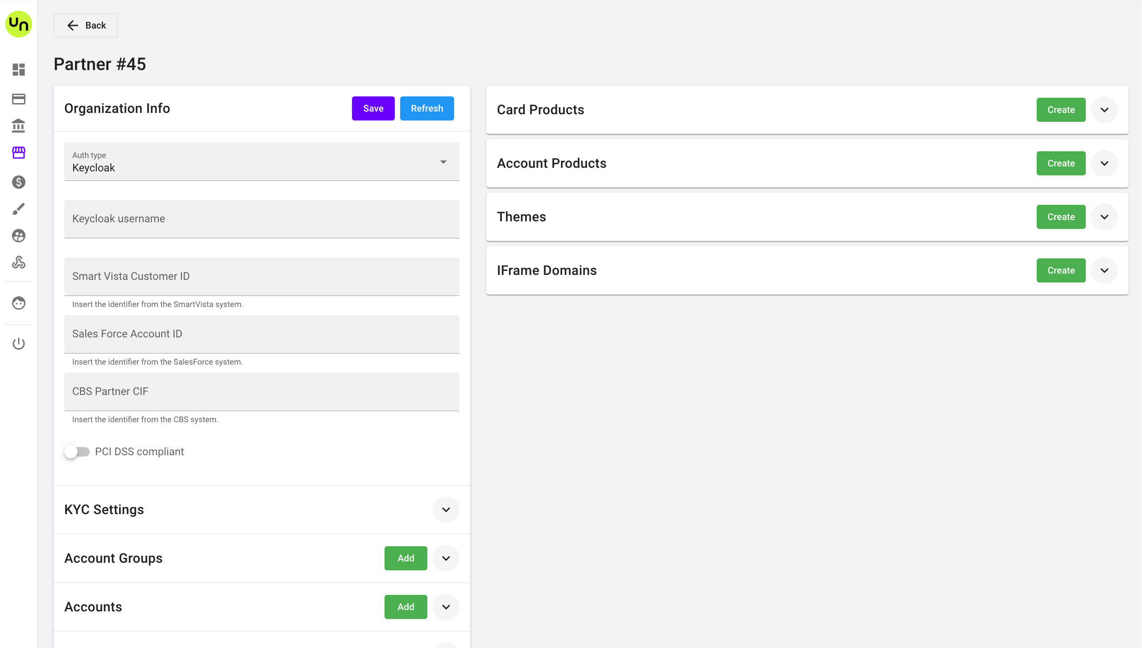Open the brush themes icon

point(19,209)
